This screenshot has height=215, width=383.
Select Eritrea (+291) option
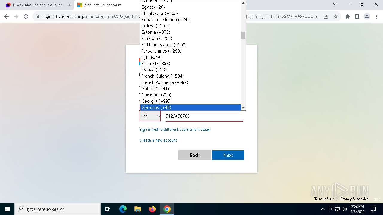(191, 26)
